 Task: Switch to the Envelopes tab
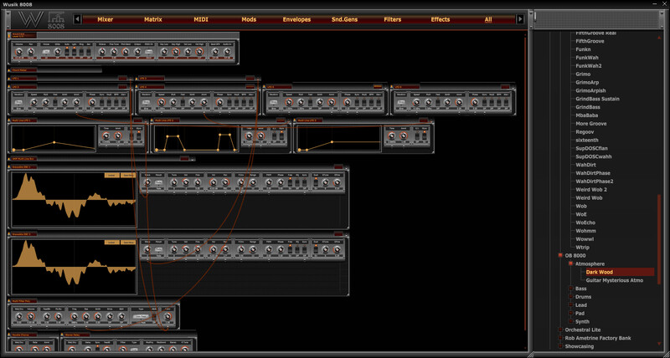tap(296, 18)
